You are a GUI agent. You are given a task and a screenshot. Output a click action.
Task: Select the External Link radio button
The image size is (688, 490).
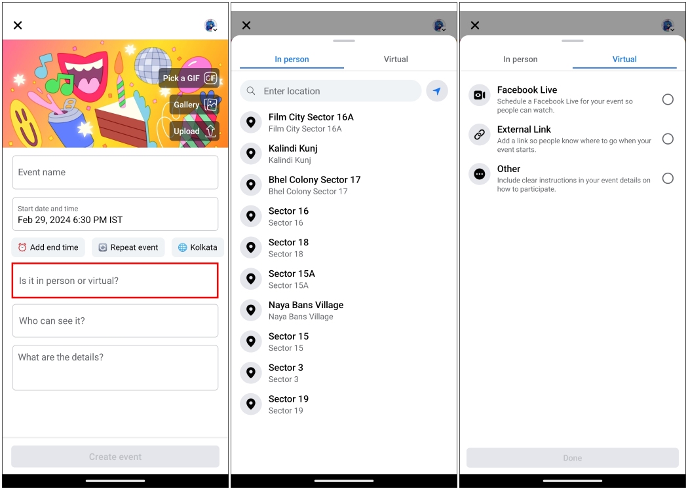click(x=667, y=139)
